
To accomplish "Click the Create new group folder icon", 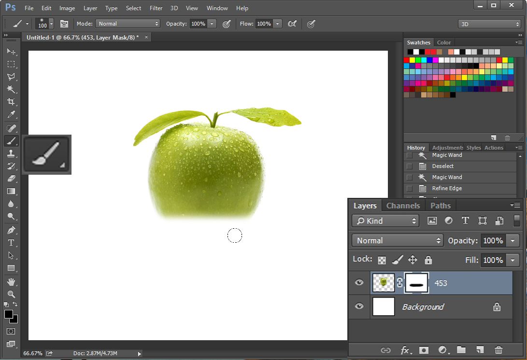I will [461, 350].
